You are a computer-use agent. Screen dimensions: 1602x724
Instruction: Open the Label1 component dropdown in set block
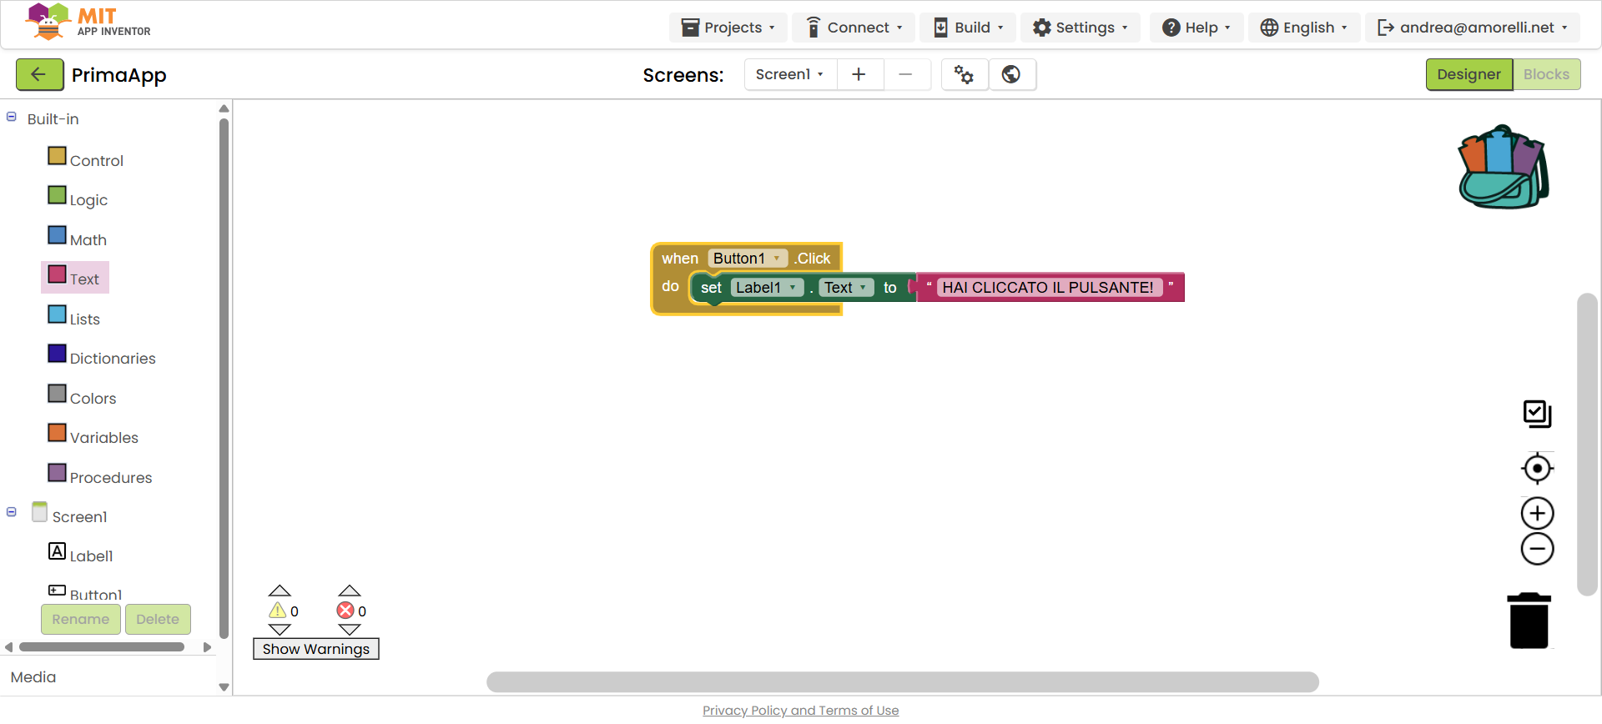click(792, 288)
